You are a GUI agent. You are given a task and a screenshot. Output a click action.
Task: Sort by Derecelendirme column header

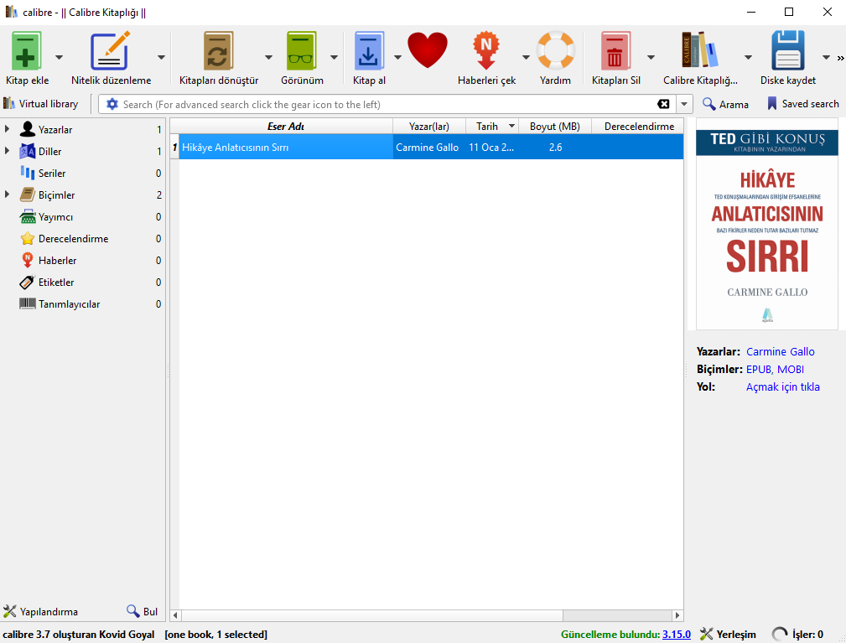[x=639, y=127]
